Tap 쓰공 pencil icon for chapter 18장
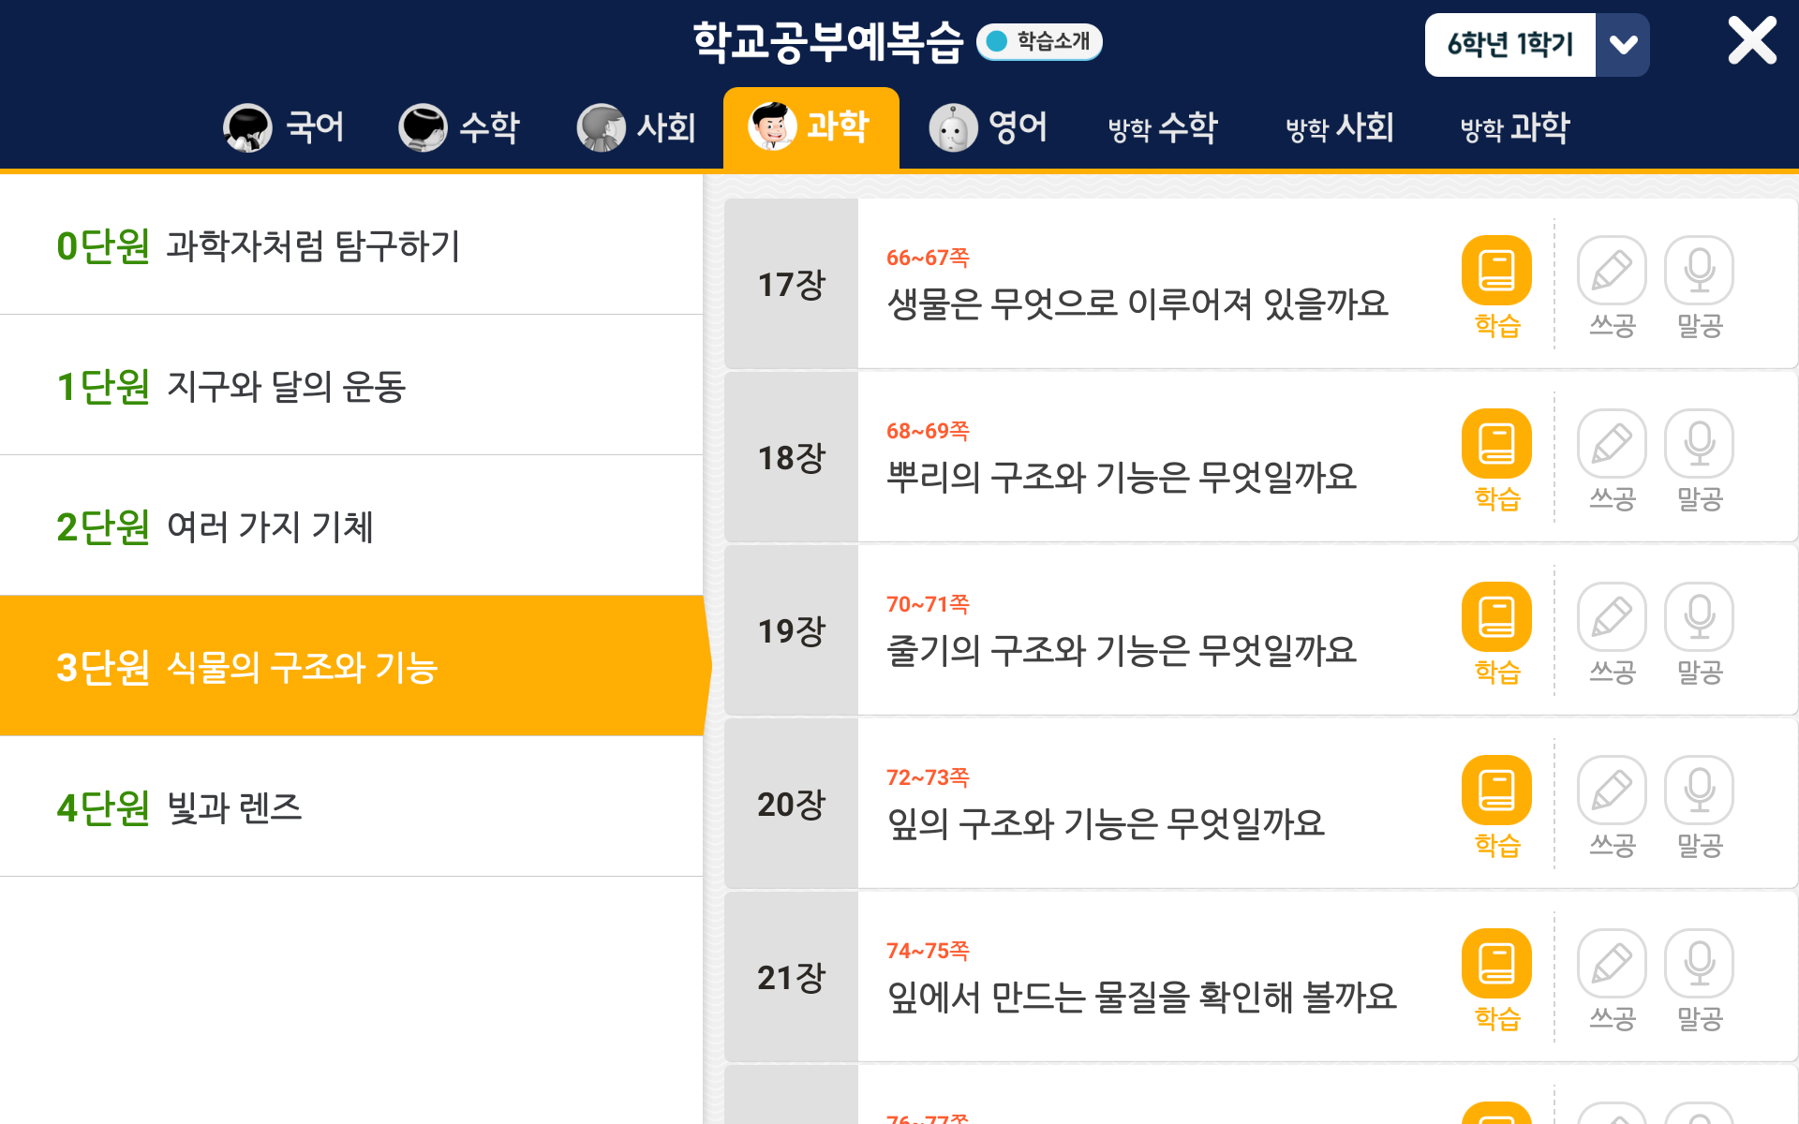Screen dimensions: 1799x1124 1612,444
